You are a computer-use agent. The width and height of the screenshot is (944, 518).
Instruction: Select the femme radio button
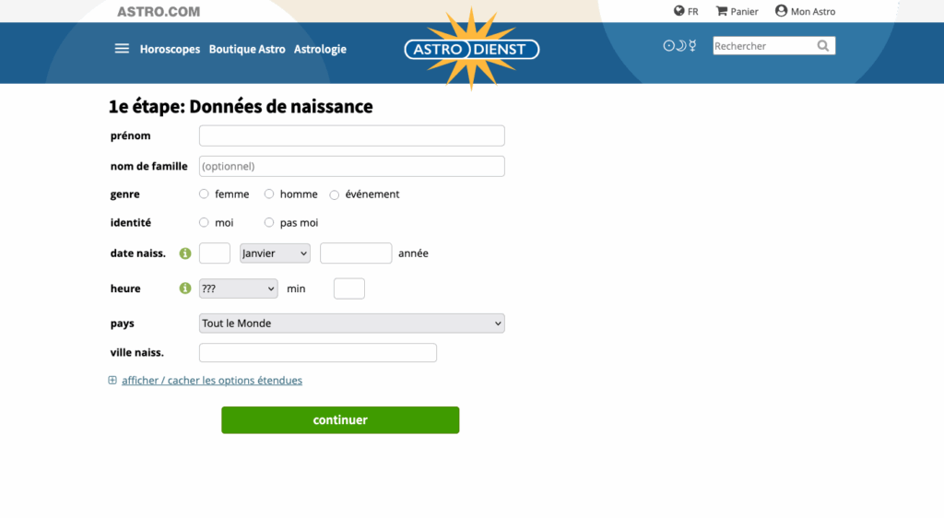pyautogui.click(x=204, y=194)
